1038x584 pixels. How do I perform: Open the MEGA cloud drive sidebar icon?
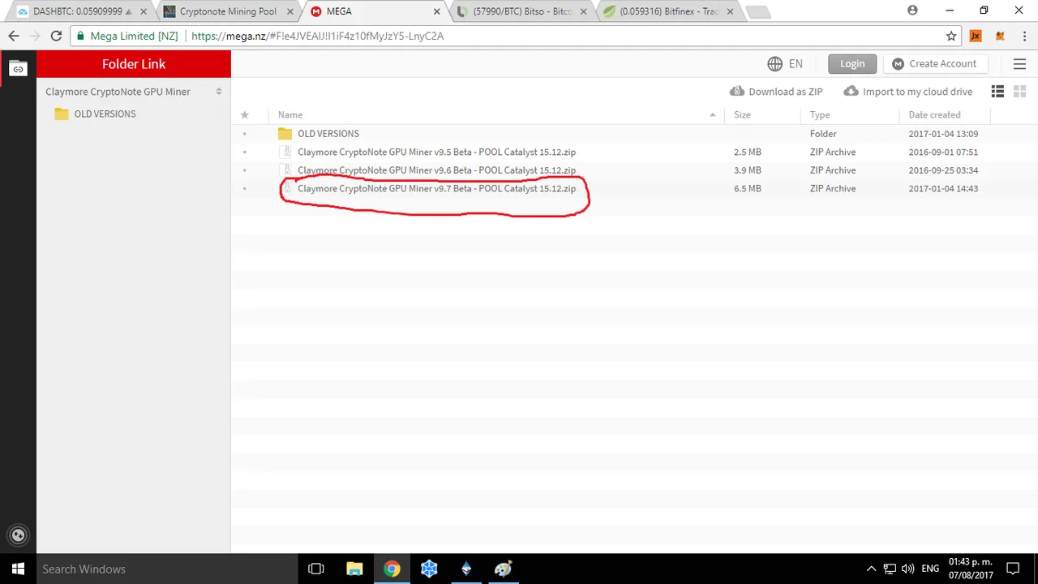[18, 69]
